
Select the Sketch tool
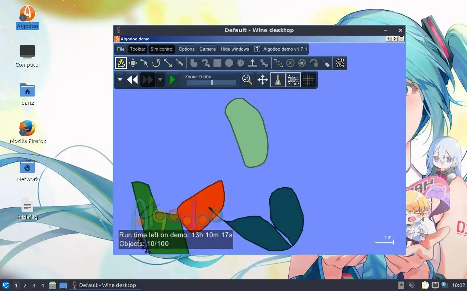coord(121,63)
